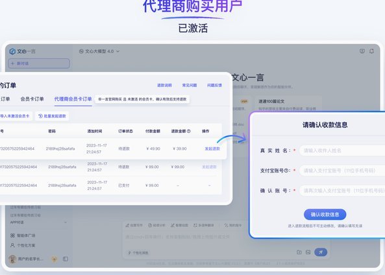385x275 pixels.
Task: Open the 问题反馈 link
Action: pos(214,86)
